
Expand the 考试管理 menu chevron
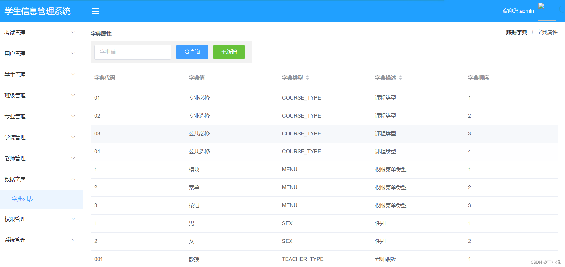click(x=73, y=33)
